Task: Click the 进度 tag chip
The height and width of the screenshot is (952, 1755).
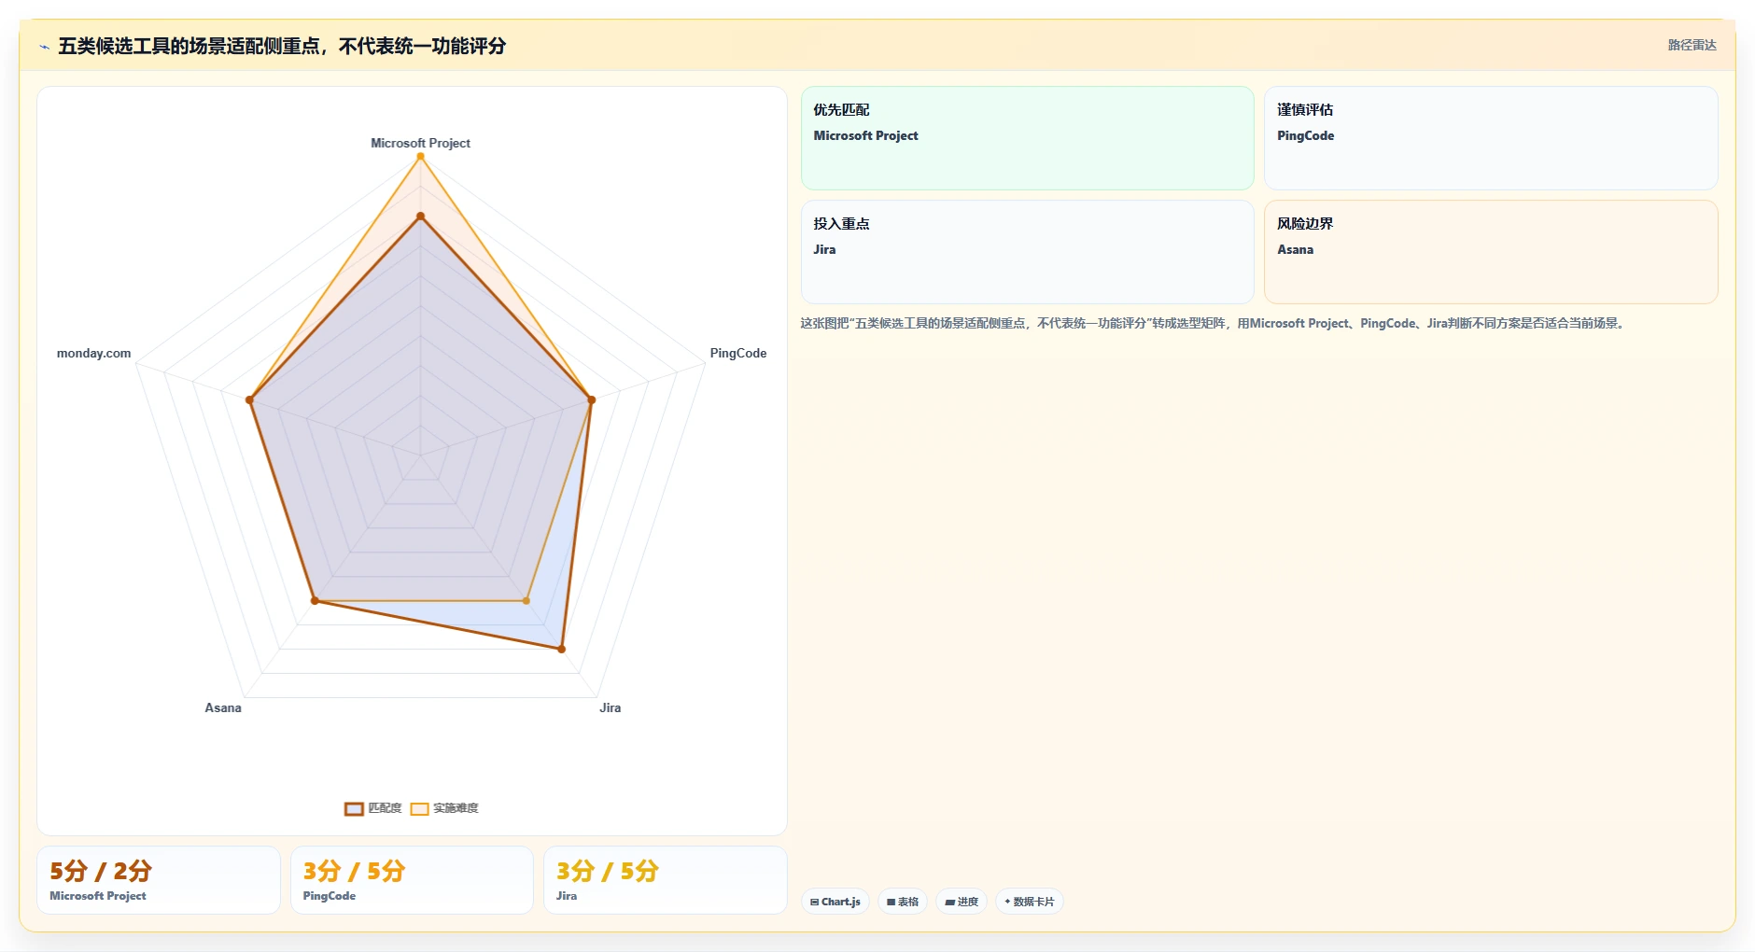Action: pyautogui.click(x=962, y=902)
